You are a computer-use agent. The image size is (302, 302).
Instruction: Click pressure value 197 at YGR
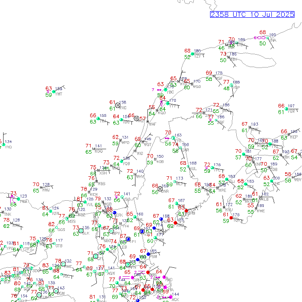point(291,106)
